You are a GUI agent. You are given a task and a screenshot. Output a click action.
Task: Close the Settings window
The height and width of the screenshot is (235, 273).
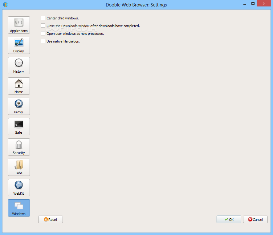264,3
